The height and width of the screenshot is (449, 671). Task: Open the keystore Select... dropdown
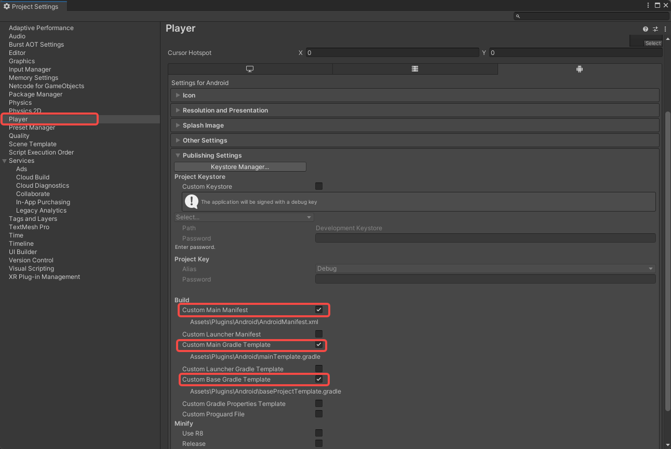[244, 217]
